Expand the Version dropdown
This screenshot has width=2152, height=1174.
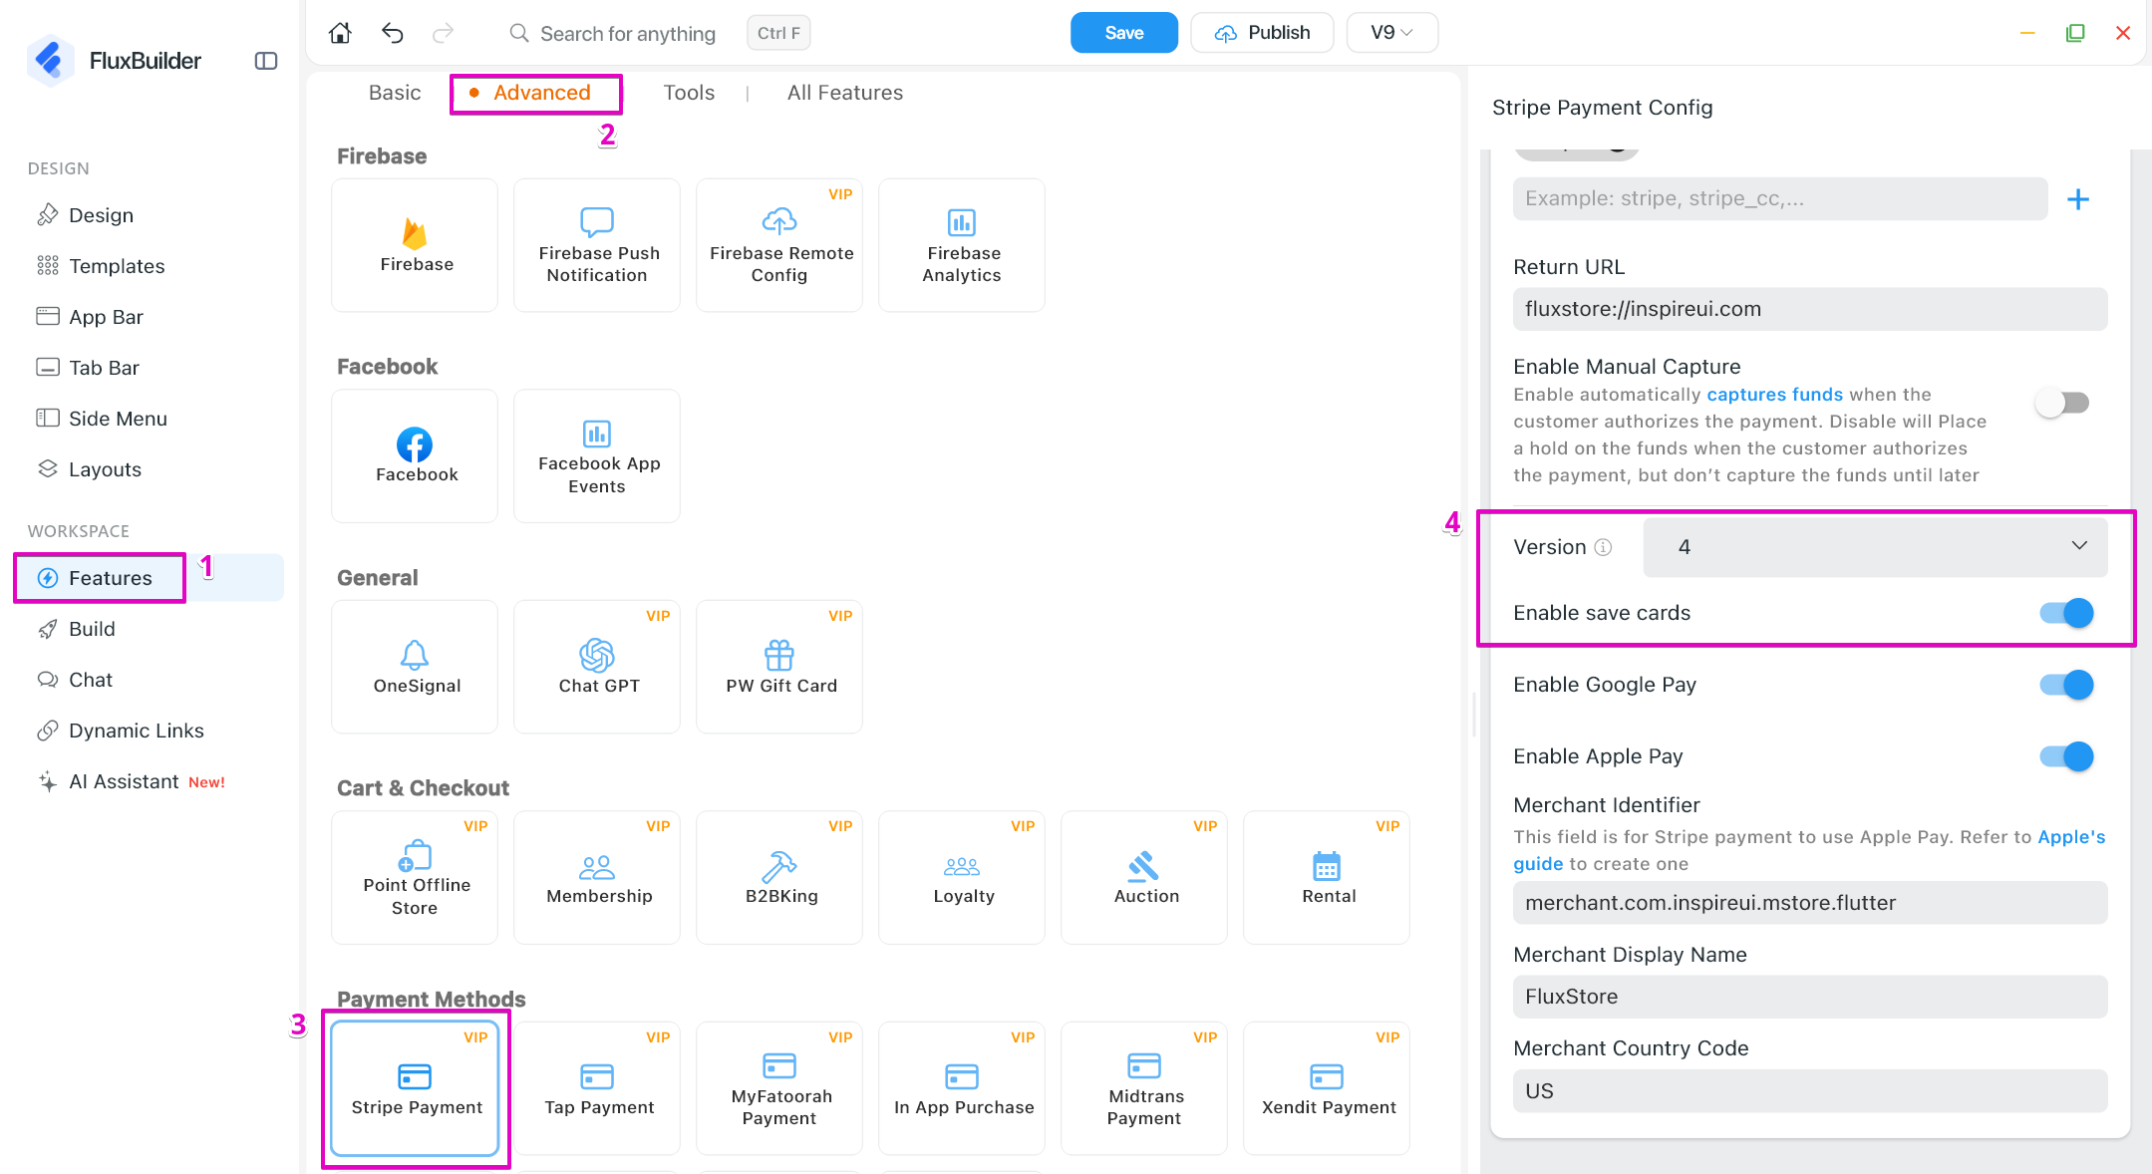(x=1875, y=546)
